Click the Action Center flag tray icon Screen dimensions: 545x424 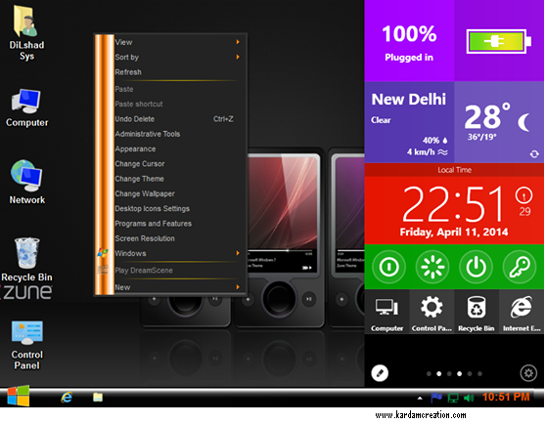coord(436,398)
